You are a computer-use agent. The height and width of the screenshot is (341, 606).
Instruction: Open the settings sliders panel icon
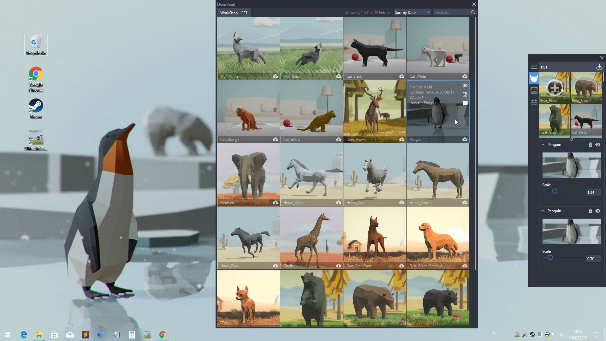534,103
